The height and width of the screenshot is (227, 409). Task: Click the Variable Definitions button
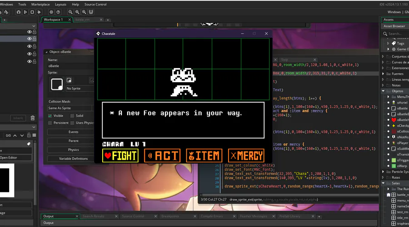click(73, 158)
